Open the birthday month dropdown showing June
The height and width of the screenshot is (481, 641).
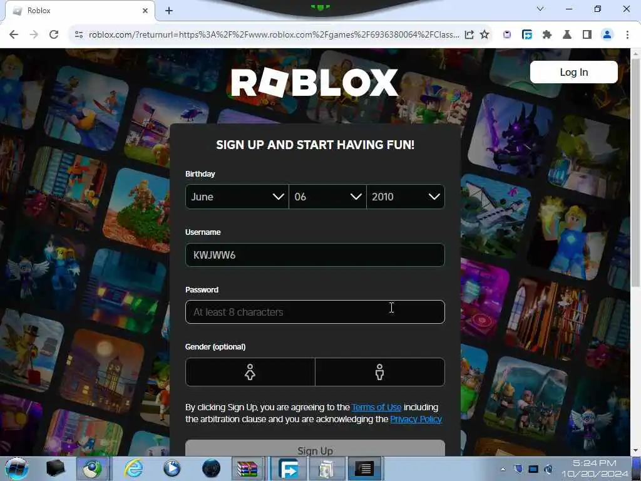(x=237, y=197)
